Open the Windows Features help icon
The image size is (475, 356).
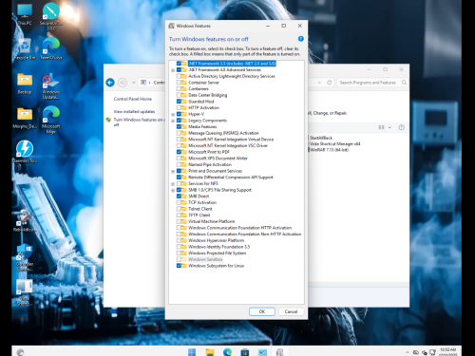click(301, 39)
